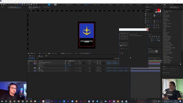Select the Earth Federation Forces layer name
This screenshot has width=183, height=103.
[45, 62]
